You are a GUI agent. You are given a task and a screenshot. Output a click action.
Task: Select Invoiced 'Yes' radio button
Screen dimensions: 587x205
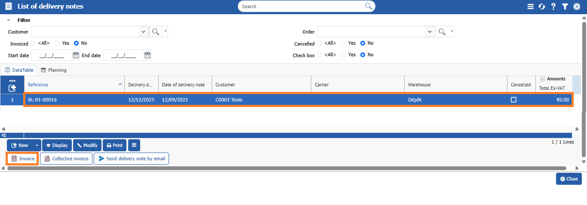pyautogui.click(x=57, y=43)
